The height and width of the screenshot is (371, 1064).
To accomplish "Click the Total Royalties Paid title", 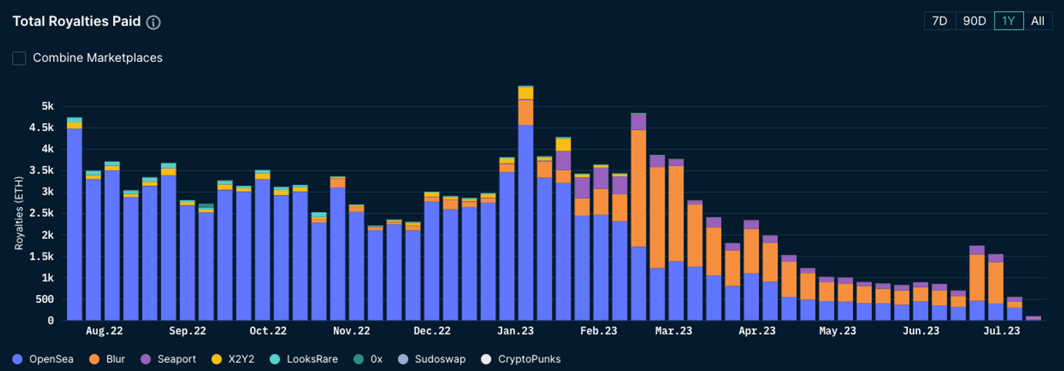I will (x=77, y=21).
